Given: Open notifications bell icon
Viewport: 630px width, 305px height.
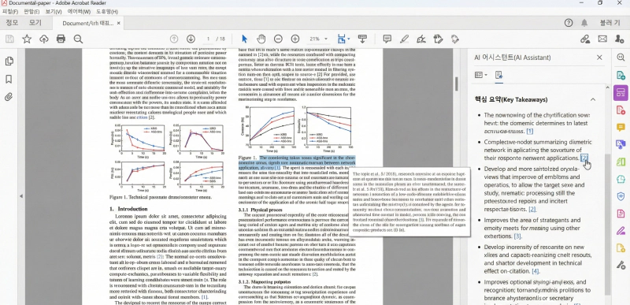Looking at the screenshot, I should click(584, 23).
